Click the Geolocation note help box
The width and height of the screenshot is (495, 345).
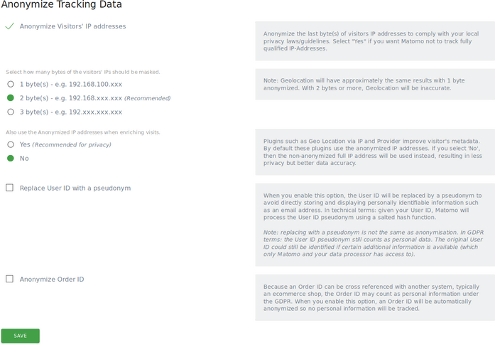click(375, 85)
